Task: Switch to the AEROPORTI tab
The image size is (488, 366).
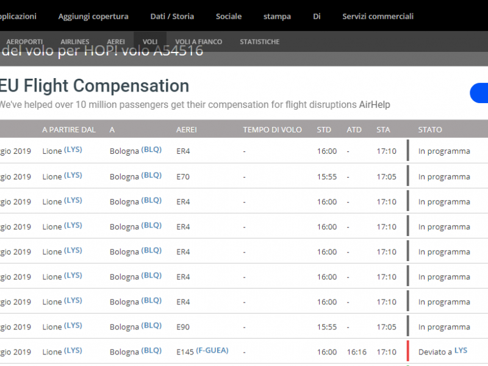Action: 24,41
